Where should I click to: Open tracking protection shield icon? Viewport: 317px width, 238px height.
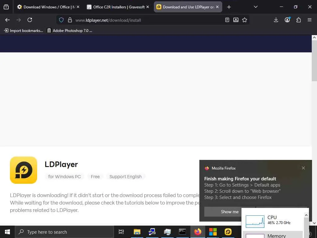61,20
